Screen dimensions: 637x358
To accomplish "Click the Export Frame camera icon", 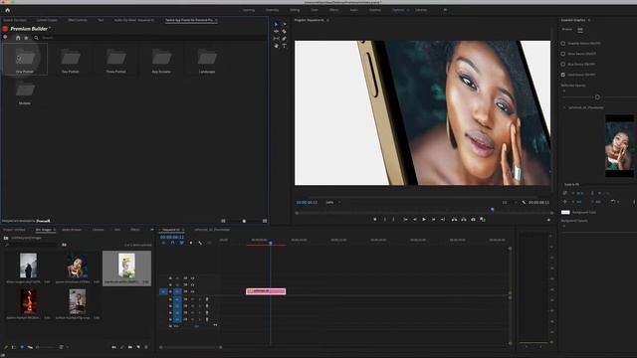I will pyautogui.click(x=474, y=220).
